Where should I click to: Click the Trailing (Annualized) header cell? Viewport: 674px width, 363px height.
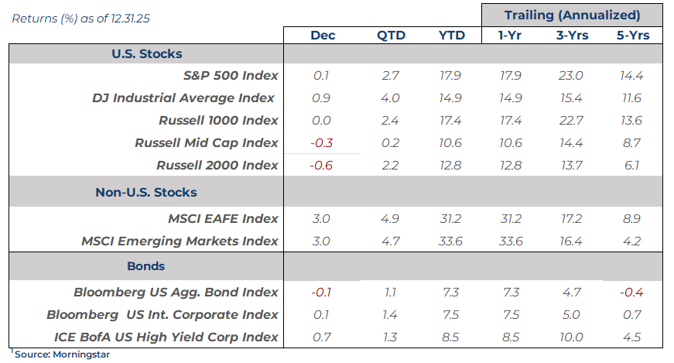pos(572,15)
